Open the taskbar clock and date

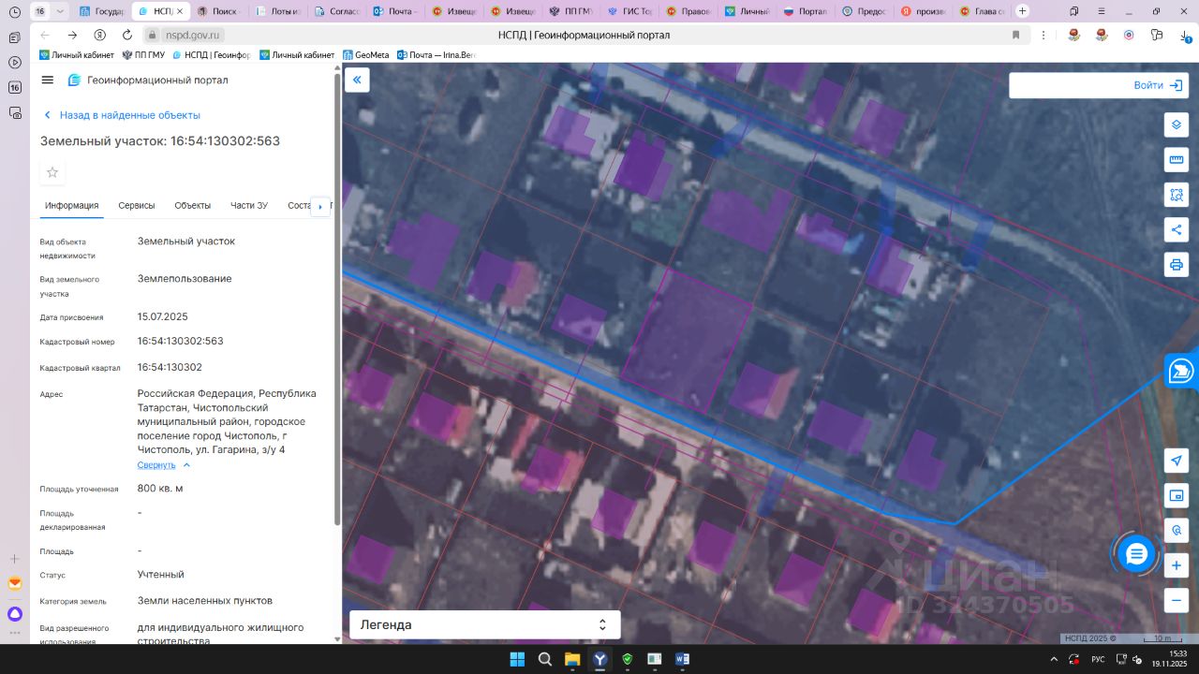click(x=1170, y=659)
